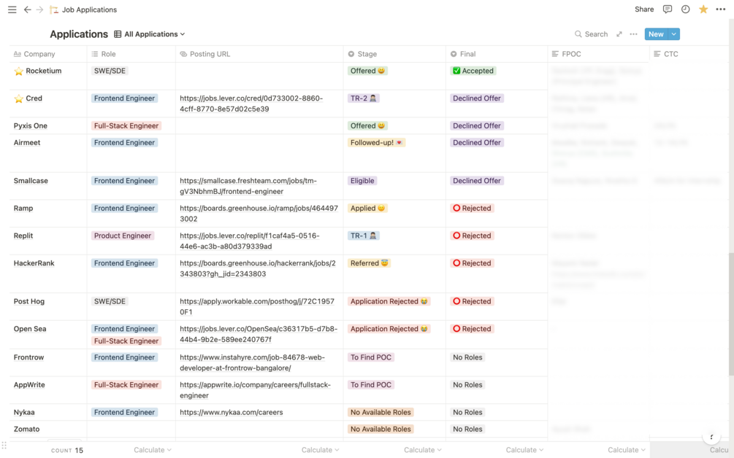Click the help button at bottom right

tap(711, 437)
